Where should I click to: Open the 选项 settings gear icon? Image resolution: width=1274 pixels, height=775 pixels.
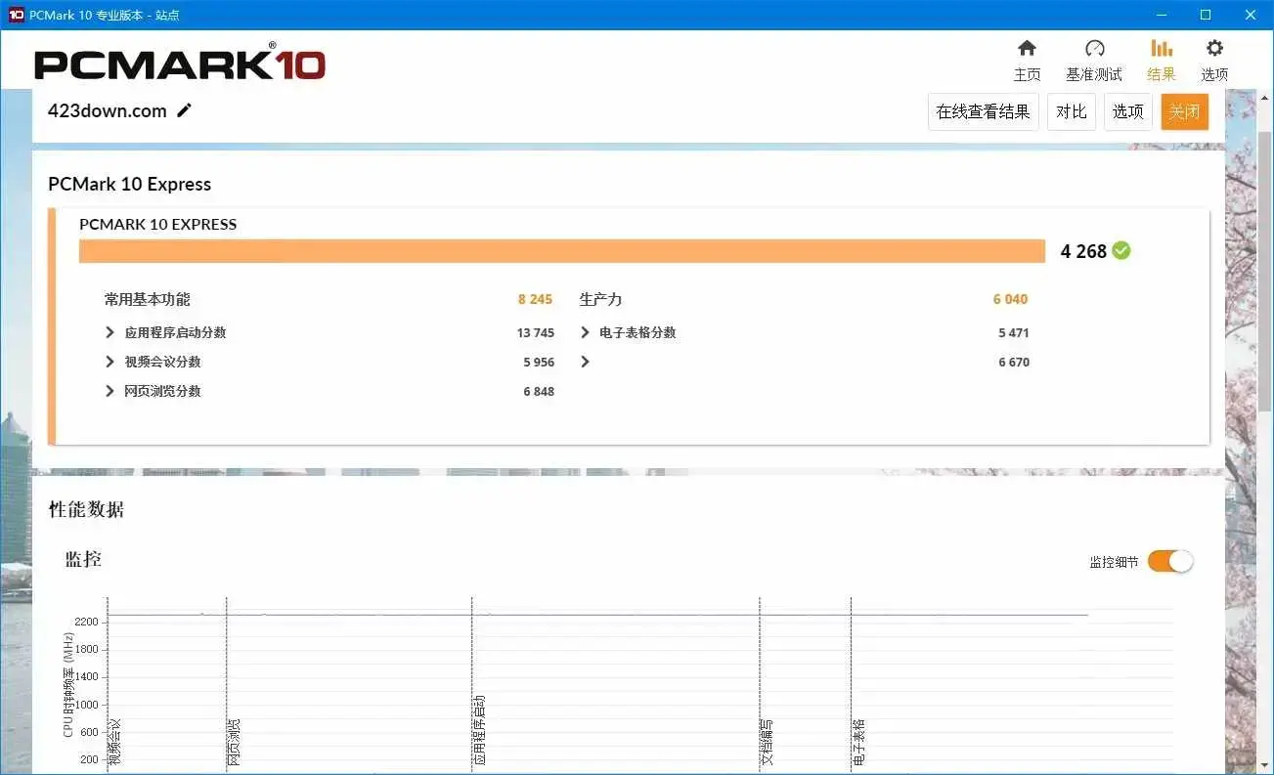(1213, 59)
